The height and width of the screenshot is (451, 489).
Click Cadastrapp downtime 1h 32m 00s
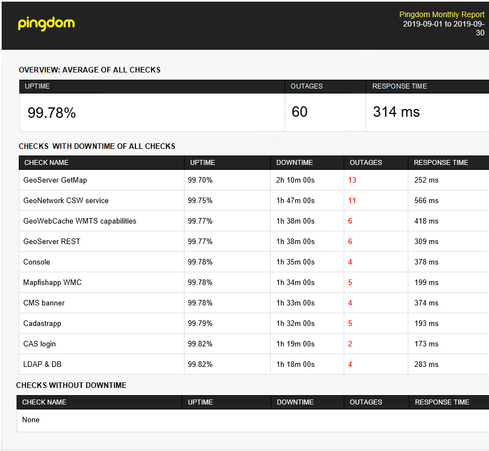[x=295, y=323]
